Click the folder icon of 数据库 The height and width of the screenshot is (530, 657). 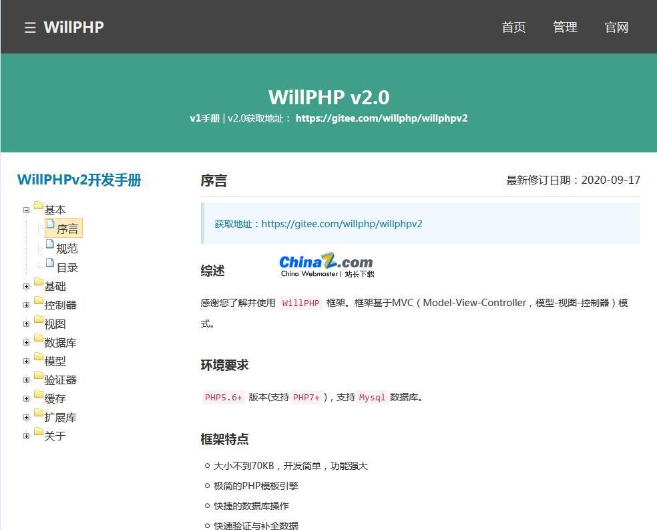(39, 338)
